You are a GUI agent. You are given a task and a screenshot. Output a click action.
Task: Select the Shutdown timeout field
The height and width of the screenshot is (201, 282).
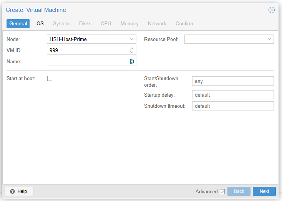coord(232,106)
